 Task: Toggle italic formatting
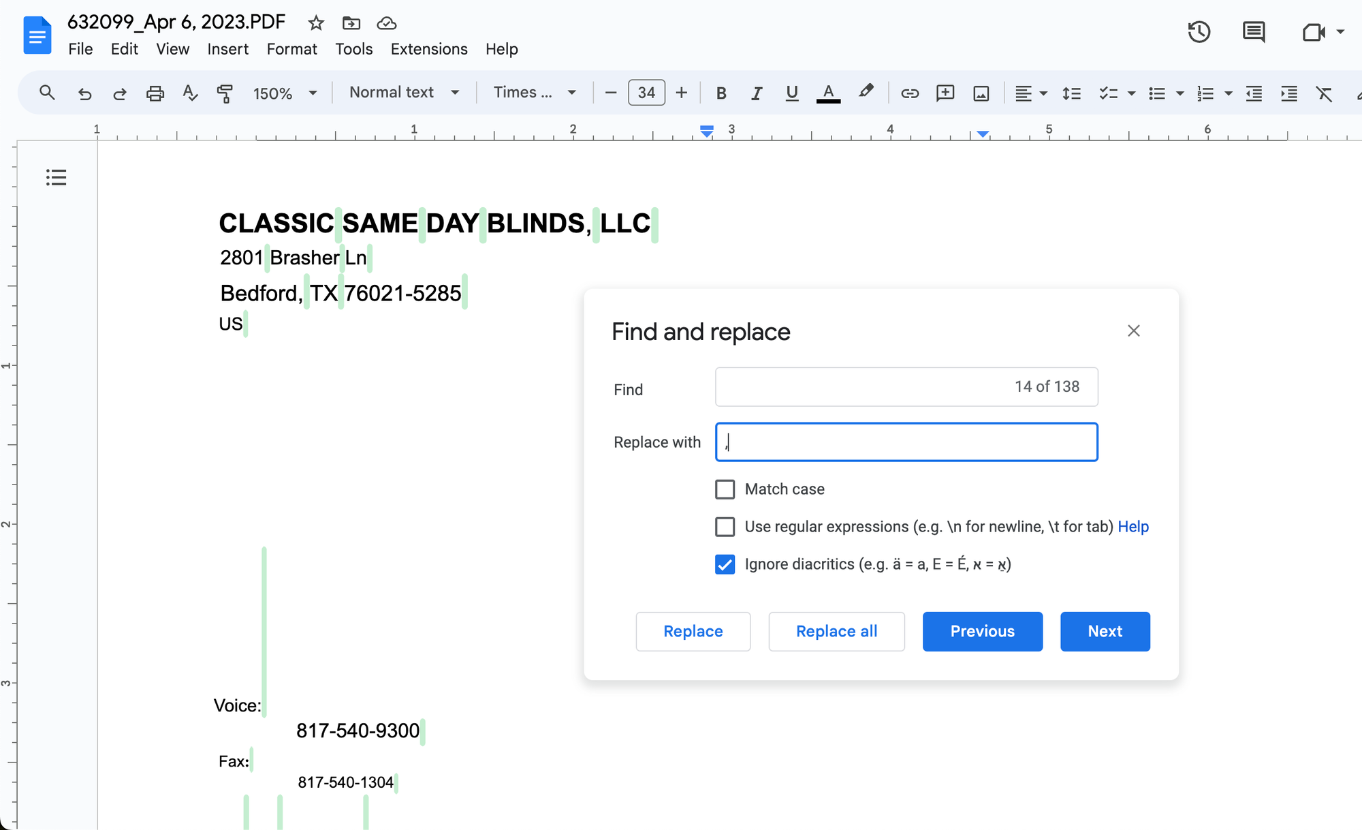click(x=756, y=93)
